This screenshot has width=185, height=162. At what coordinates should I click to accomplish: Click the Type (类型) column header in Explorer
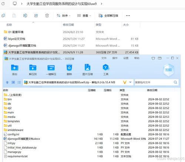(x=98, y=25)
